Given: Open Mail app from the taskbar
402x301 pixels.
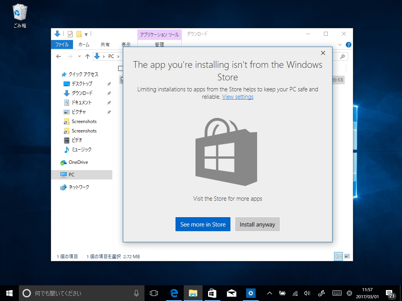Looking at the screenshot, I should tap(232, 293).
